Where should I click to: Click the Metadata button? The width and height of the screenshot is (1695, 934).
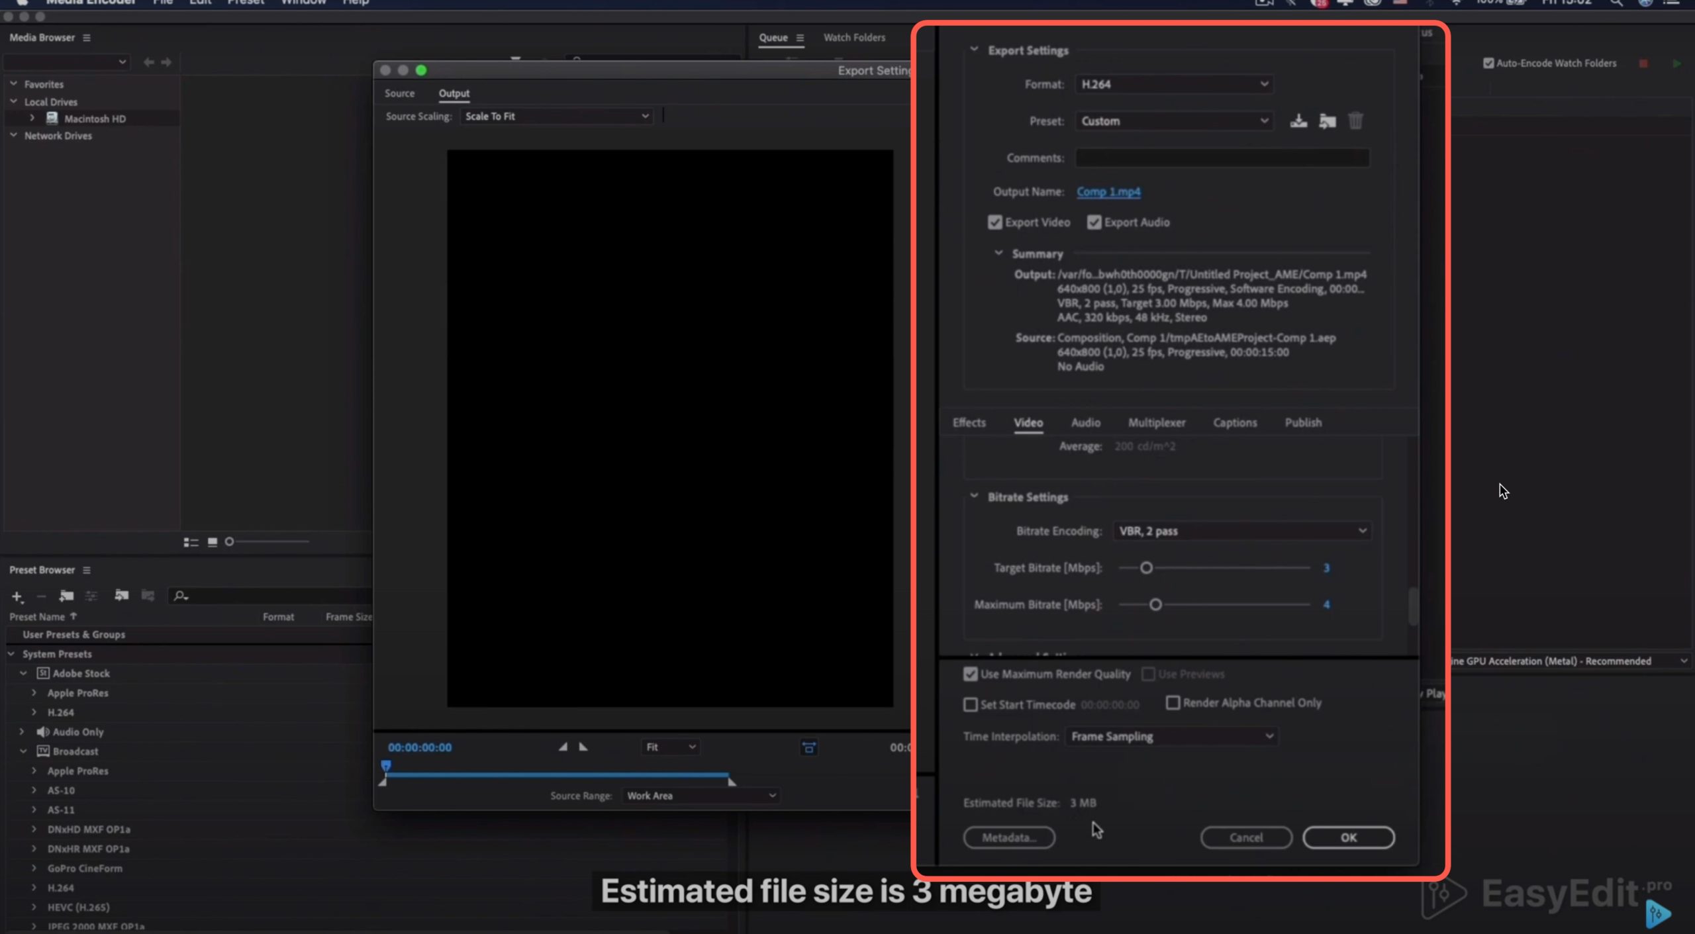[x=1008, y=837]
